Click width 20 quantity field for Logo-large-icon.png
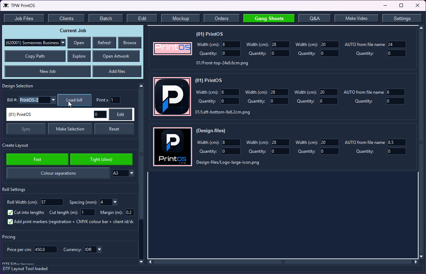 tap(330, 151)
